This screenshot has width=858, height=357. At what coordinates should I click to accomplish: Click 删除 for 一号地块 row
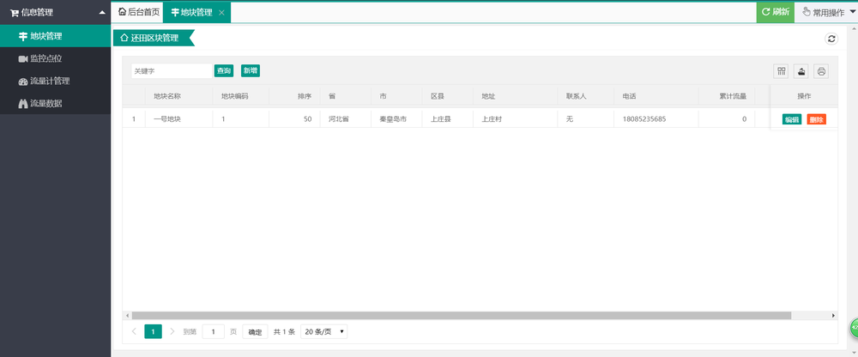pos(817,119)
